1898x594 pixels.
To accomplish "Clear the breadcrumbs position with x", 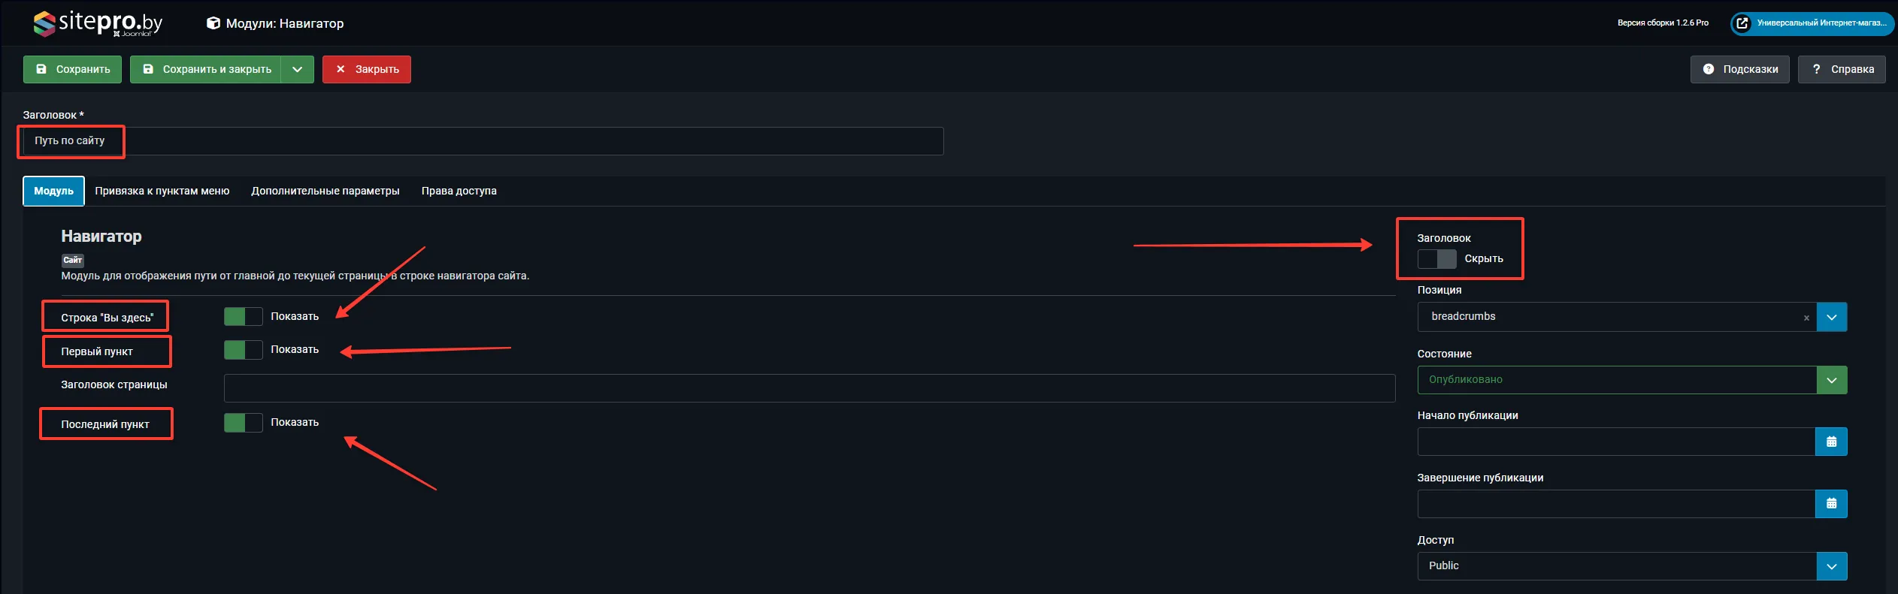I will pyautogui.click(x=1806, y=318).
